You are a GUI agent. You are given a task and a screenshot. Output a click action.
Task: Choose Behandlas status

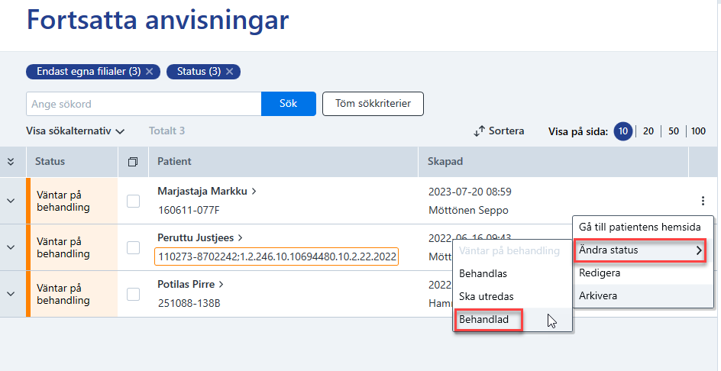pos(512,273)
